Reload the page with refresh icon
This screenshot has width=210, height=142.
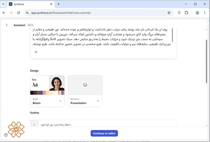tap(18, 13)
